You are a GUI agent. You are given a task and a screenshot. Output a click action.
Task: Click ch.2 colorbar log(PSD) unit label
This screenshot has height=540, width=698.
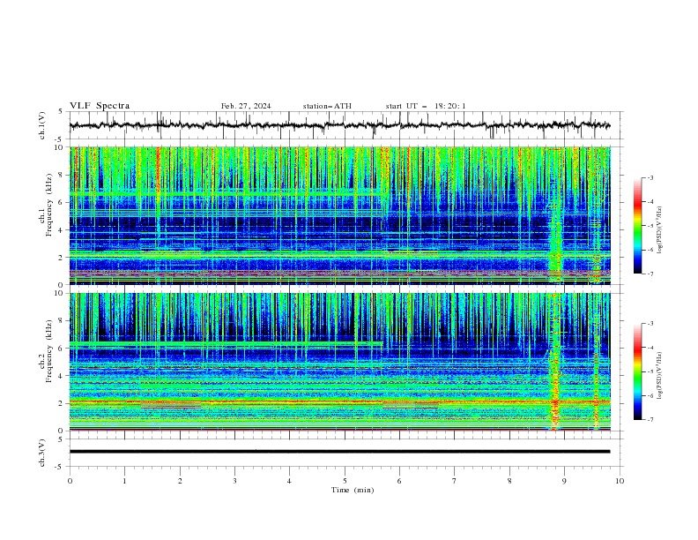click(660, 375)
